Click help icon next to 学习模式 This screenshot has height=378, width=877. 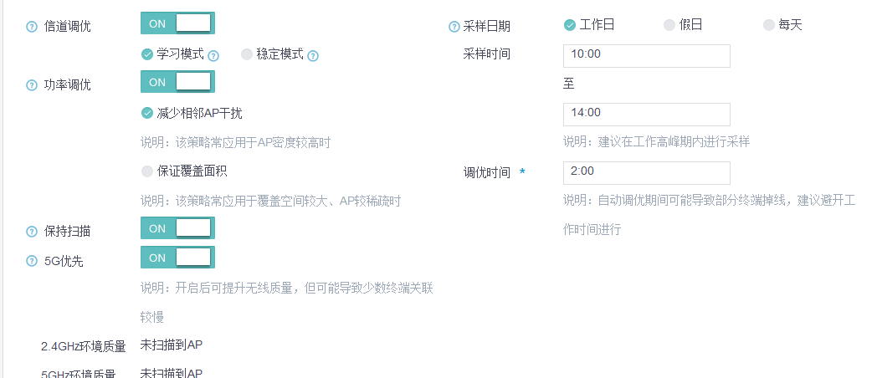[x=213, y=55]
